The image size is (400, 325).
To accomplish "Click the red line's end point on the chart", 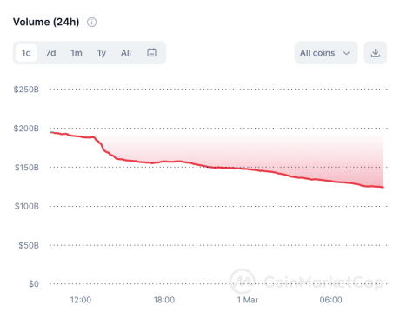I will pyautogui.click(x=383, y=187).
